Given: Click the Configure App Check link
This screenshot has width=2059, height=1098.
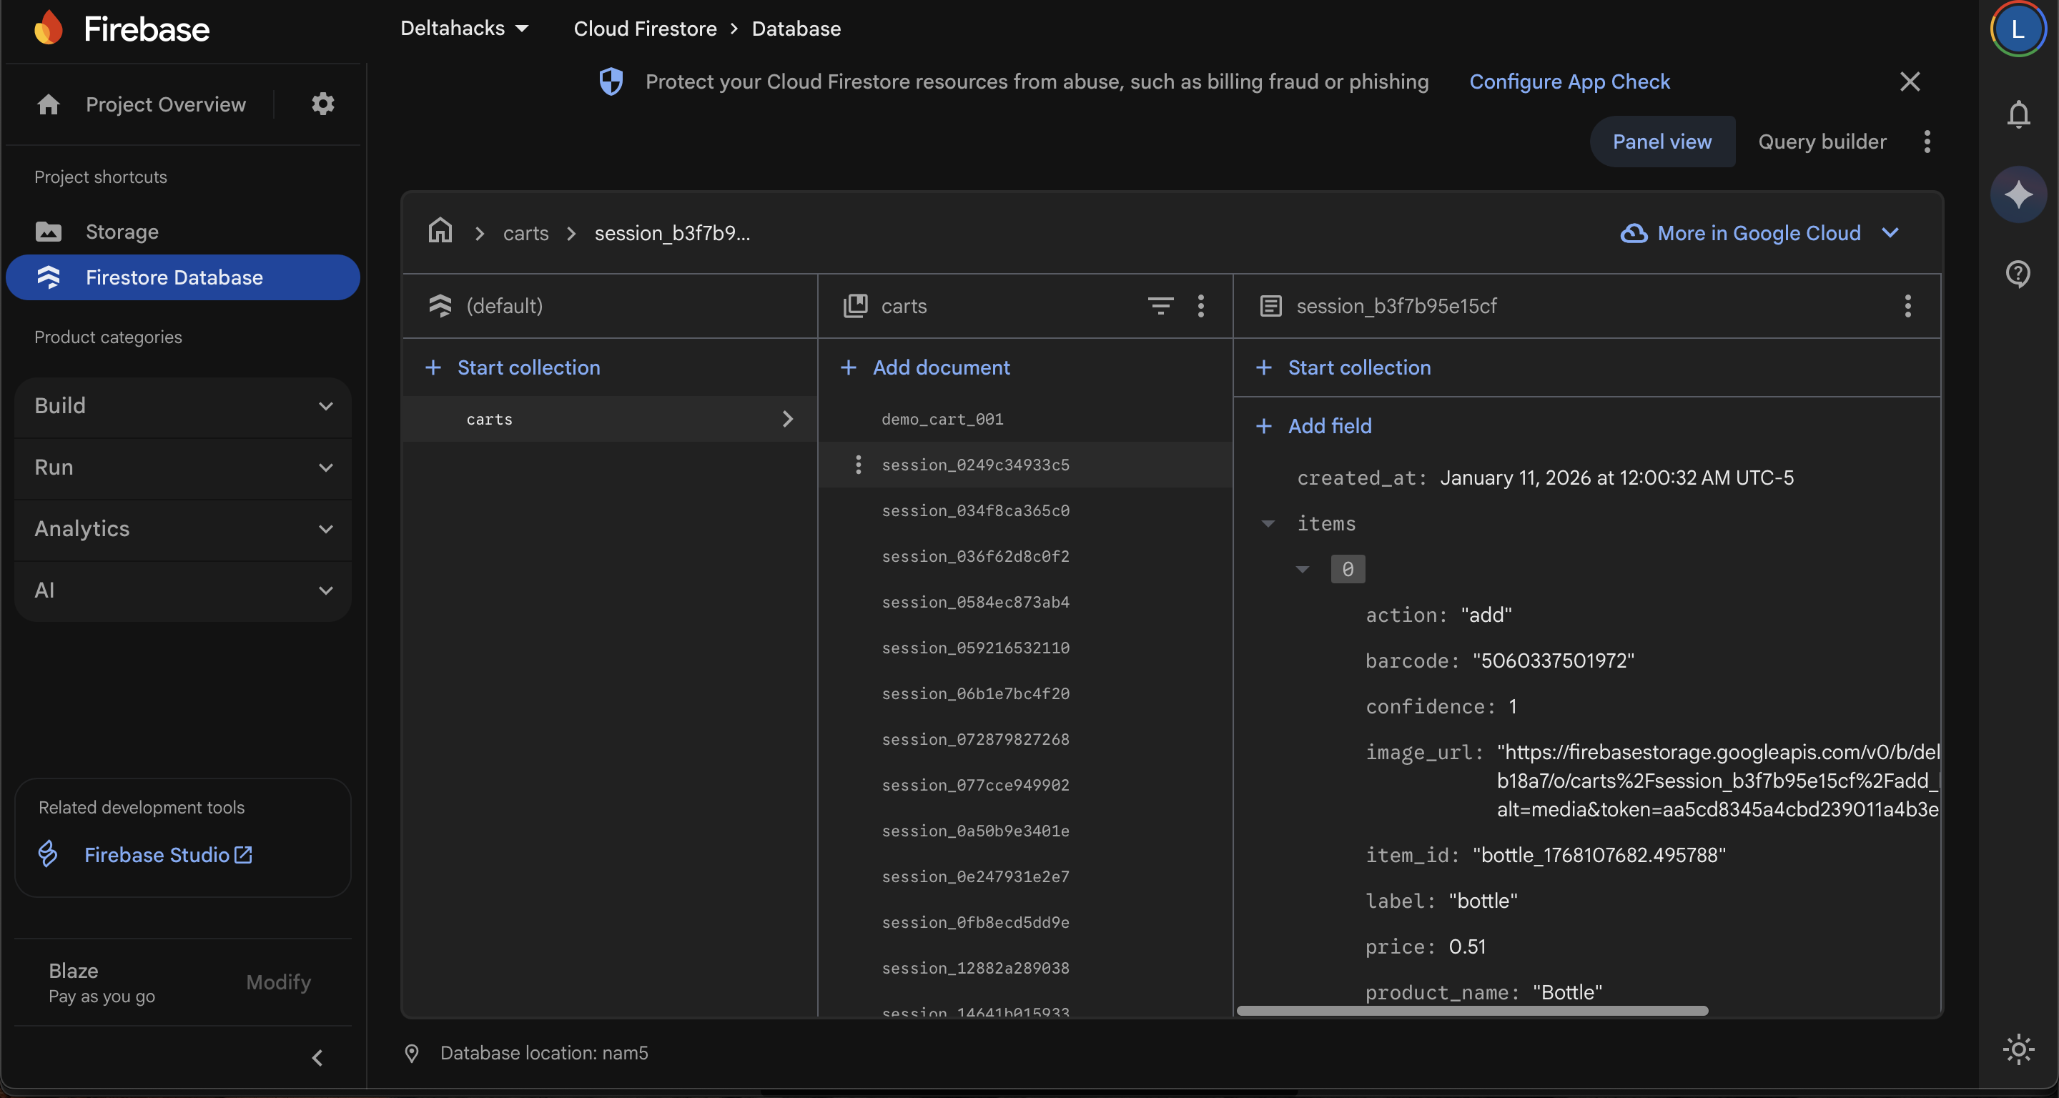Looking at the screenshot, I should point(1569,81).
